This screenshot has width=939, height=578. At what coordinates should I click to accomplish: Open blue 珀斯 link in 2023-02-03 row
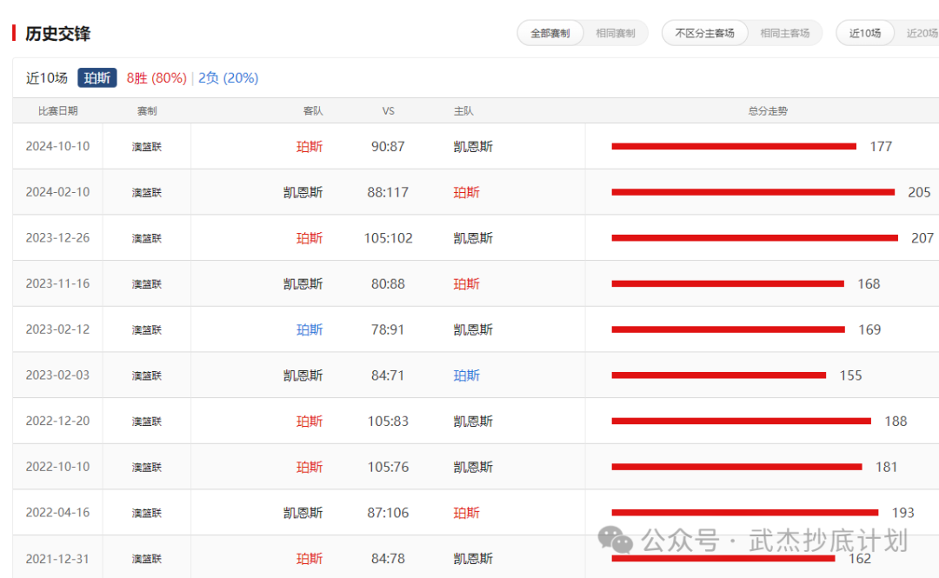467,375
